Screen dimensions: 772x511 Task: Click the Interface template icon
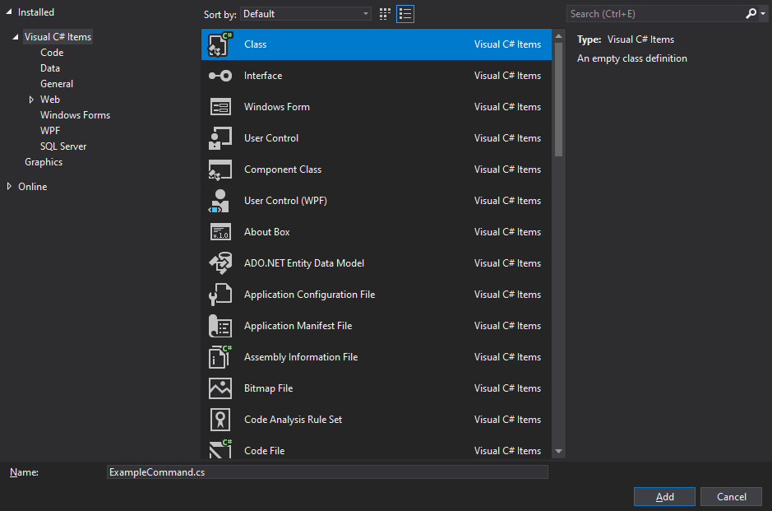220,76
